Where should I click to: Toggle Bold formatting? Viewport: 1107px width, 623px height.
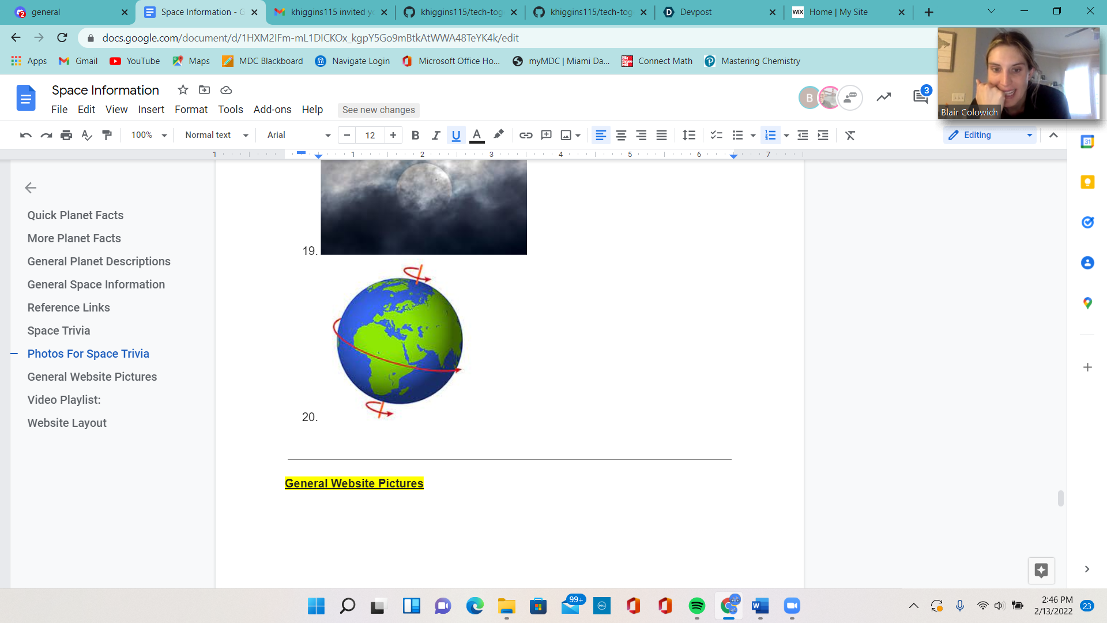[415, 135]
